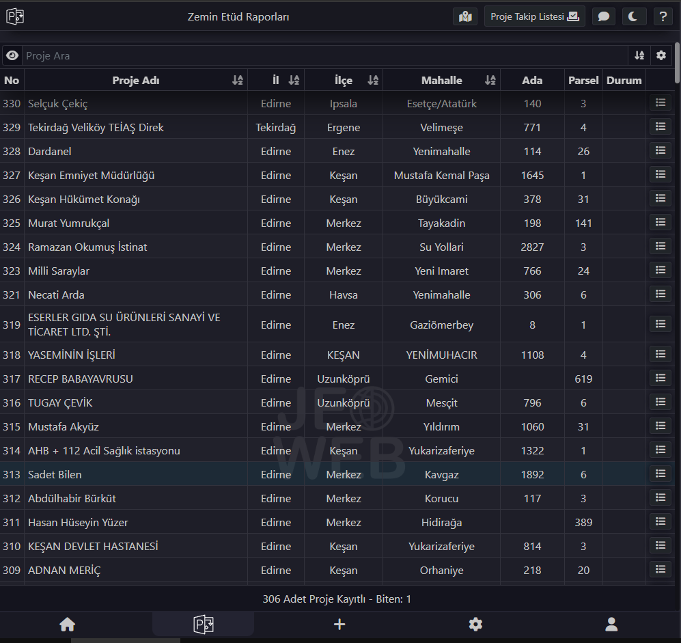Toggle the eye visibility icon beside search

point(12,55)
